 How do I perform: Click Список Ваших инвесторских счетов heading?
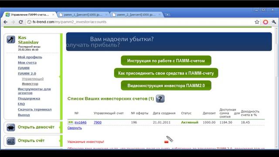pos(110,99)
